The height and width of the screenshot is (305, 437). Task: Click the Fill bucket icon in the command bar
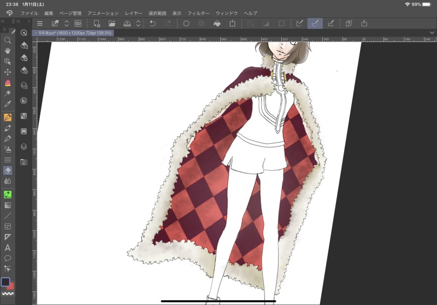pos(216,24)
